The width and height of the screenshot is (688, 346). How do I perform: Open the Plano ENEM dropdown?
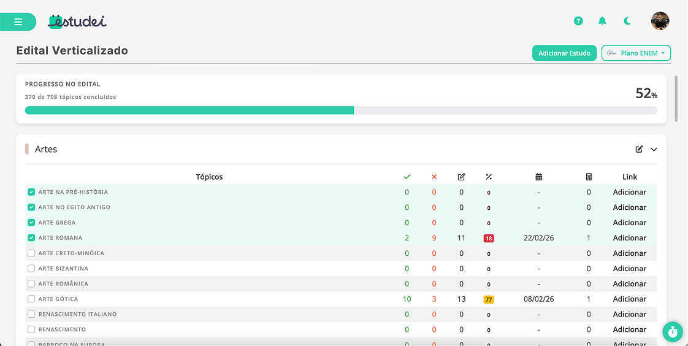[636, 53]
